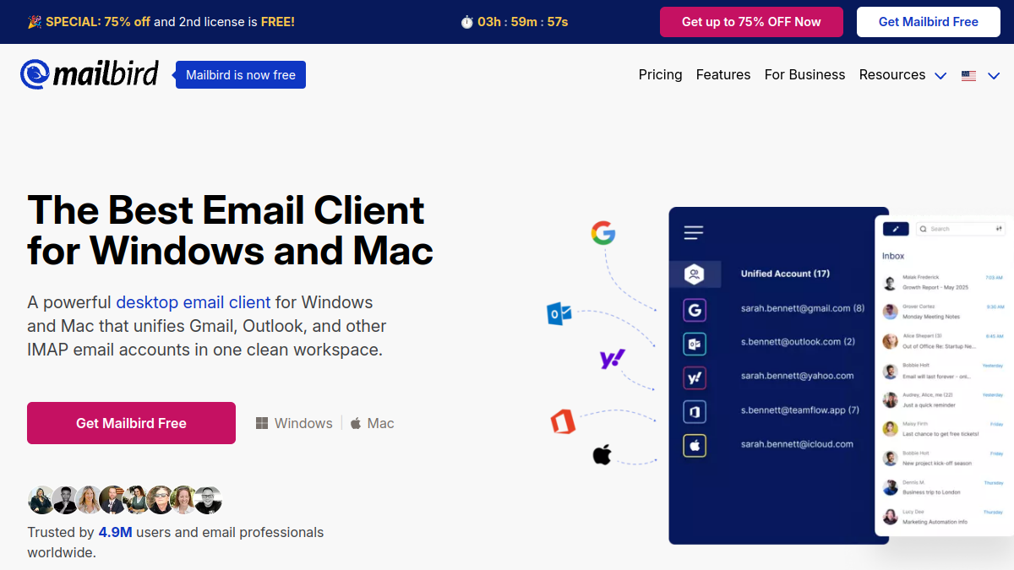Click Maisy Firth's avatar in the inbox
Viewport: 1014px width, 570px height.
coord(890,429)
